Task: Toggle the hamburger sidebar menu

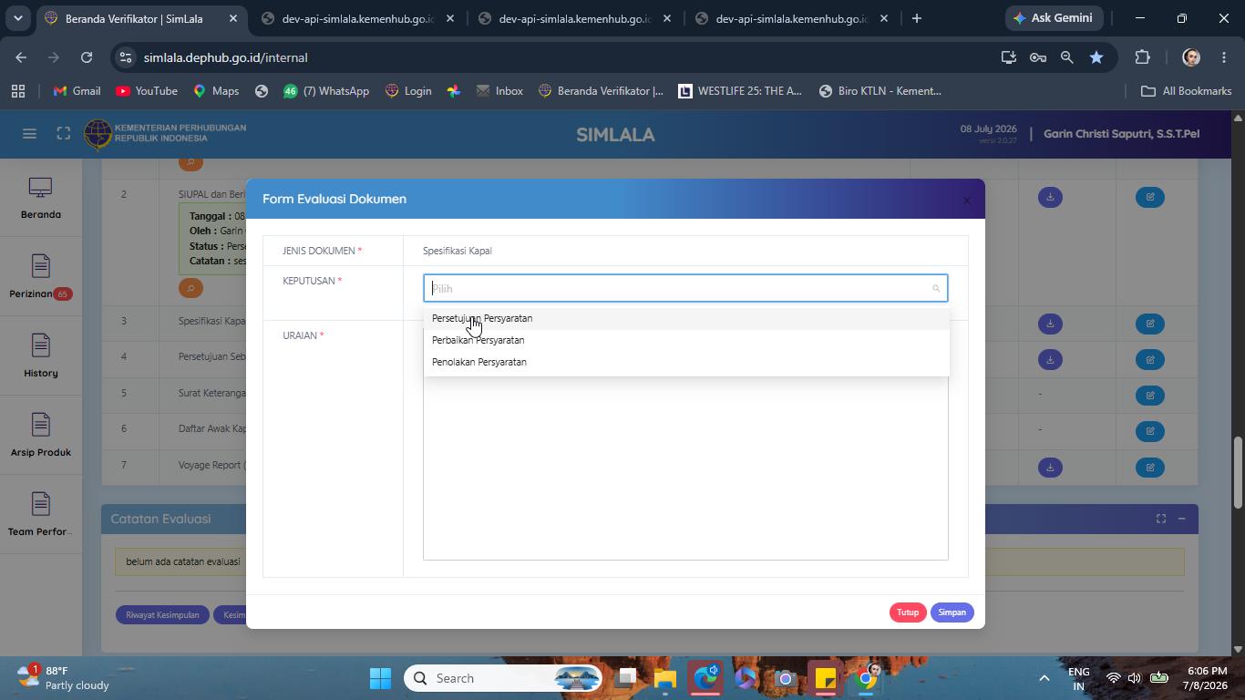Action: (29, 134)
